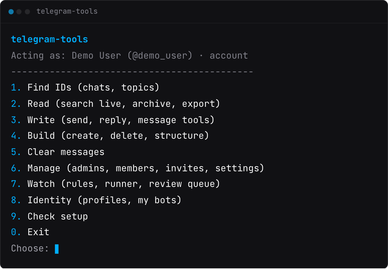Pick '4. Build (create, delete, structure)'
The width and height of the screenshot is (388, 269).
click(x=110, y=136)
